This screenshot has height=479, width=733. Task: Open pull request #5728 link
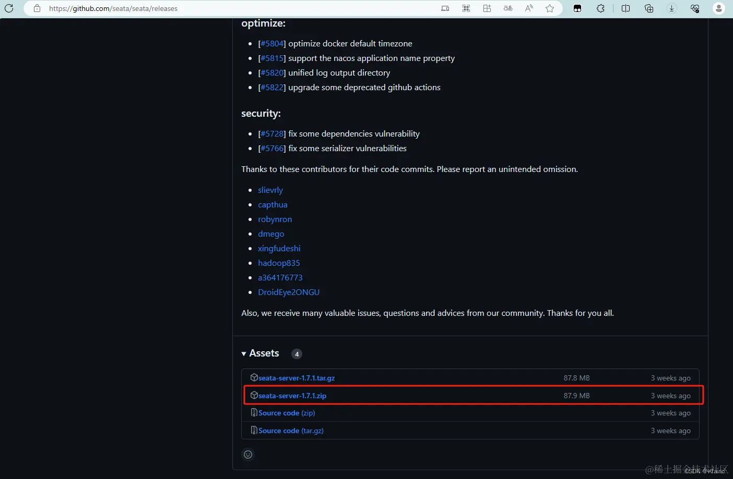[272, 134]
